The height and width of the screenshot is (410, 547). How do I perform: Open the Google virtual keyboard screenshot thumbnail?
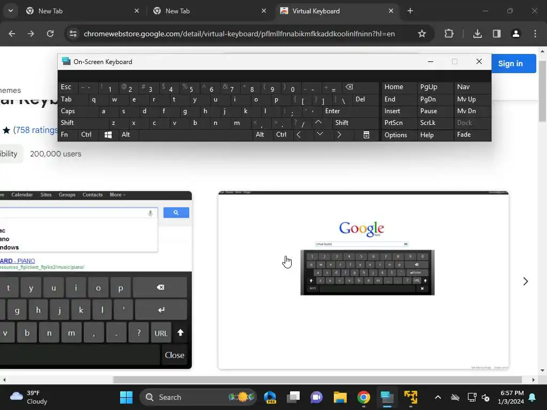[363, 280]
